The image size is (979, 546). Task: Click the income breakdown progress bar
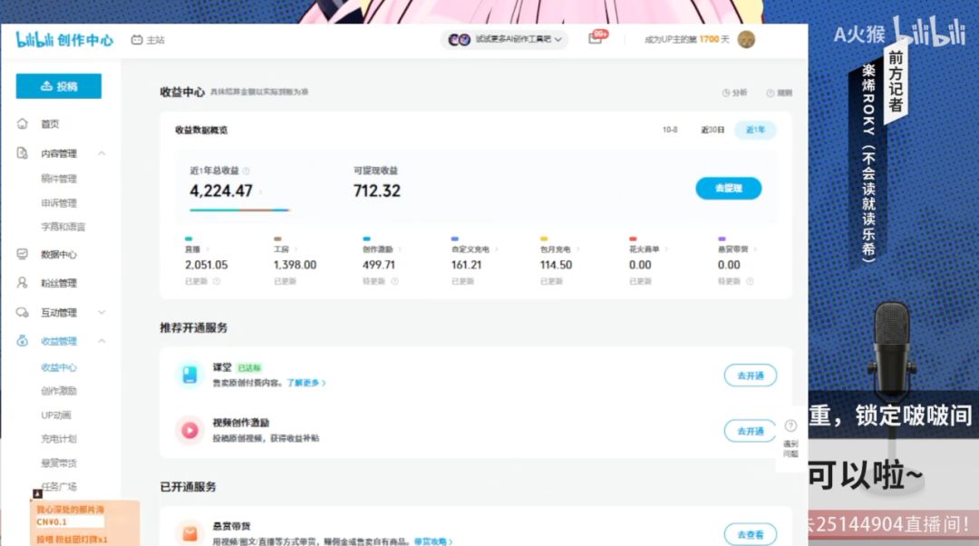(x=239, y=210)
